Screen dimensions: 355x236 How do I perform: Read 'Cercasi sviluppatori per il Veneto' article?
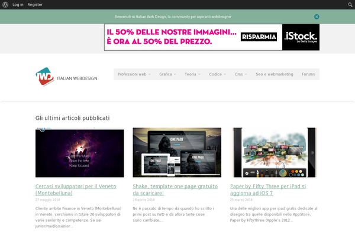(x=76, y=189)
